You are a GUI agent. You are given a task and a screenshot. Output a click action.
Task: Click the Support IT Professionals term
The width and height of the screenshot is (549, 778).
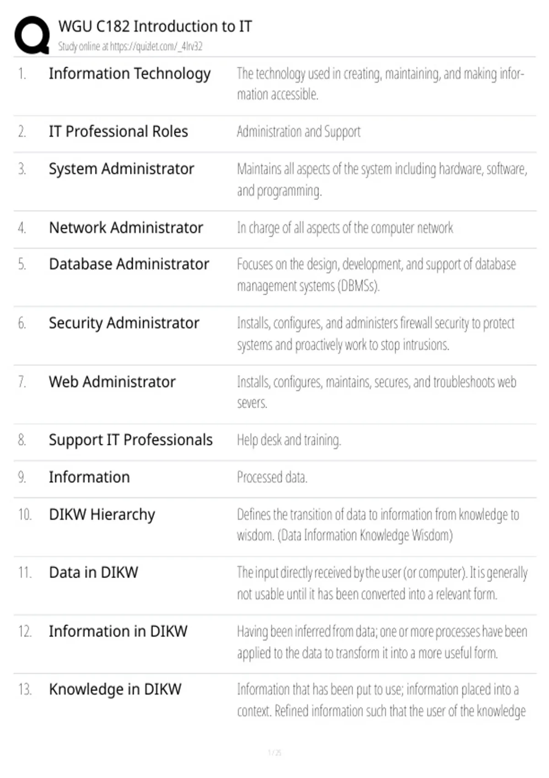point(131,440)
